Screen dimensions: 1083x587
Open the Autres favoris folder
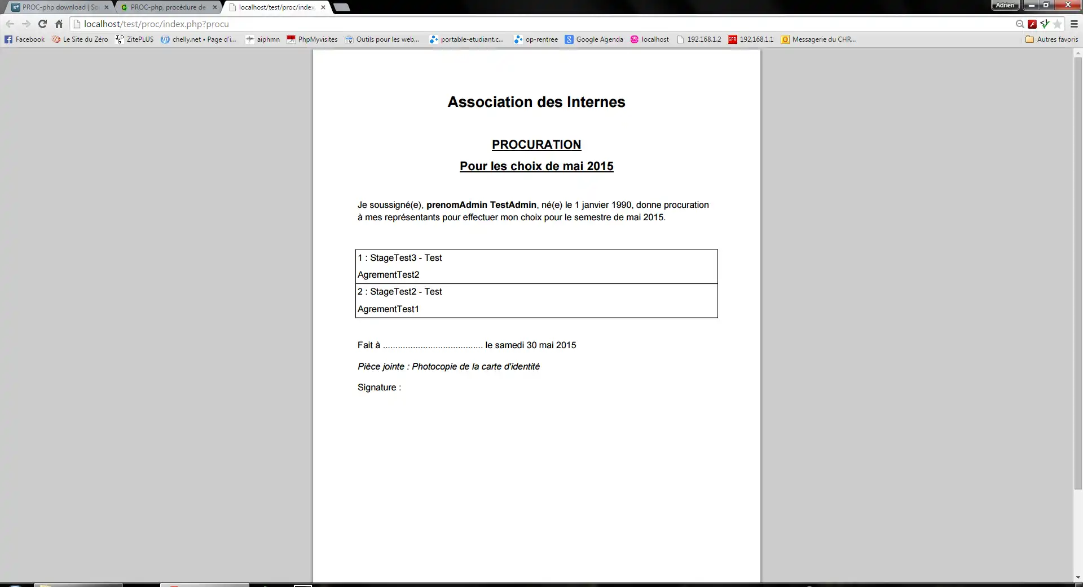[x=1052, y=39]
